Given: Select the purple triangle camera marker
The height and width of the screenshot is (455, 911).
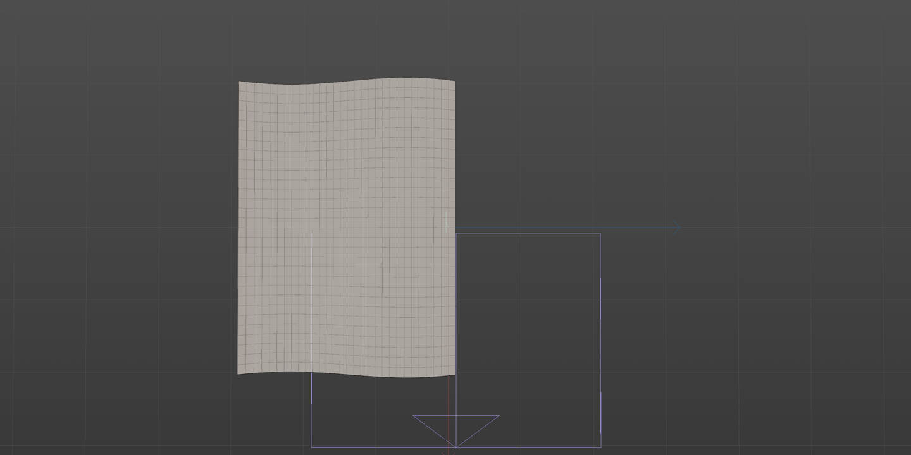Looking at the screenshot, I should coord(456,432).
